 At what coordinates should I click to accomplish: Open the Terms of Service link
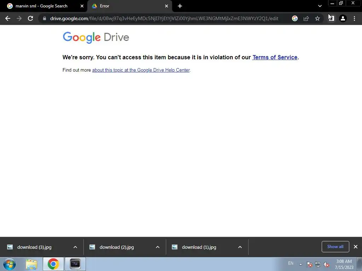pos(275,57)
